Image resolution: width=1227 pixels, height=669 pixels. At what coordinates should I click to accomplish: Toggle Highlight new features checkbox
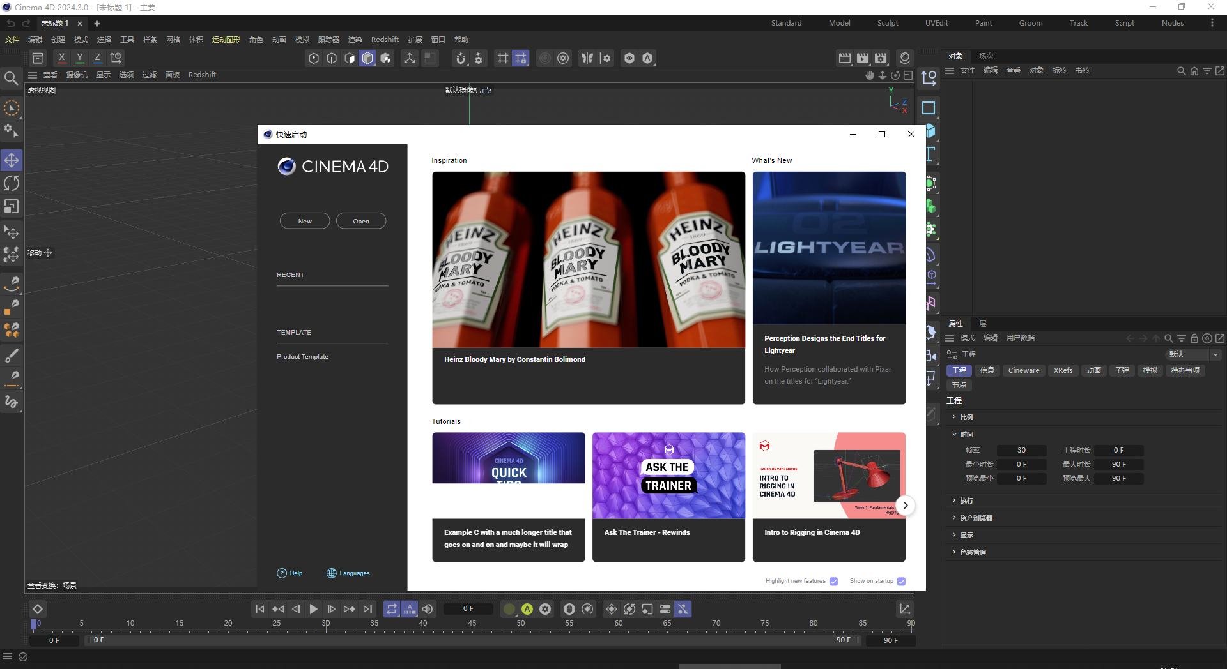coord(833,581)
